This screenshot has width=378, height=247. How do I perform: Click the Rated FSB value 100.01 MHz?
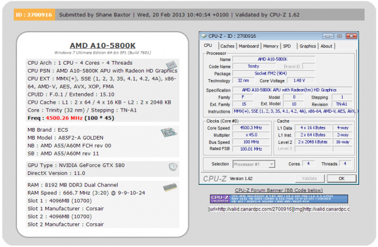coord(251,149)
